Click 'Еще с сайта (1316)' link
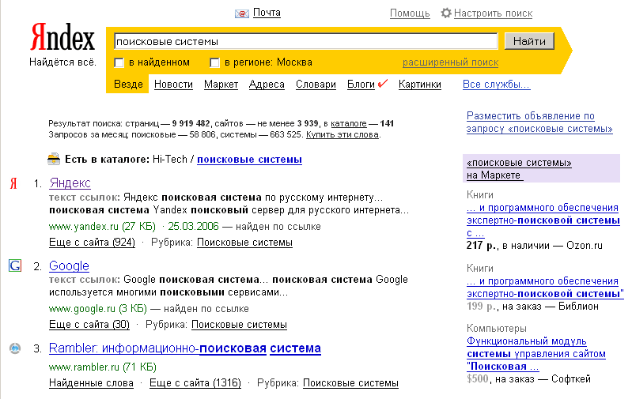This screenshot has width=632, height=399. tap(195, 383)
